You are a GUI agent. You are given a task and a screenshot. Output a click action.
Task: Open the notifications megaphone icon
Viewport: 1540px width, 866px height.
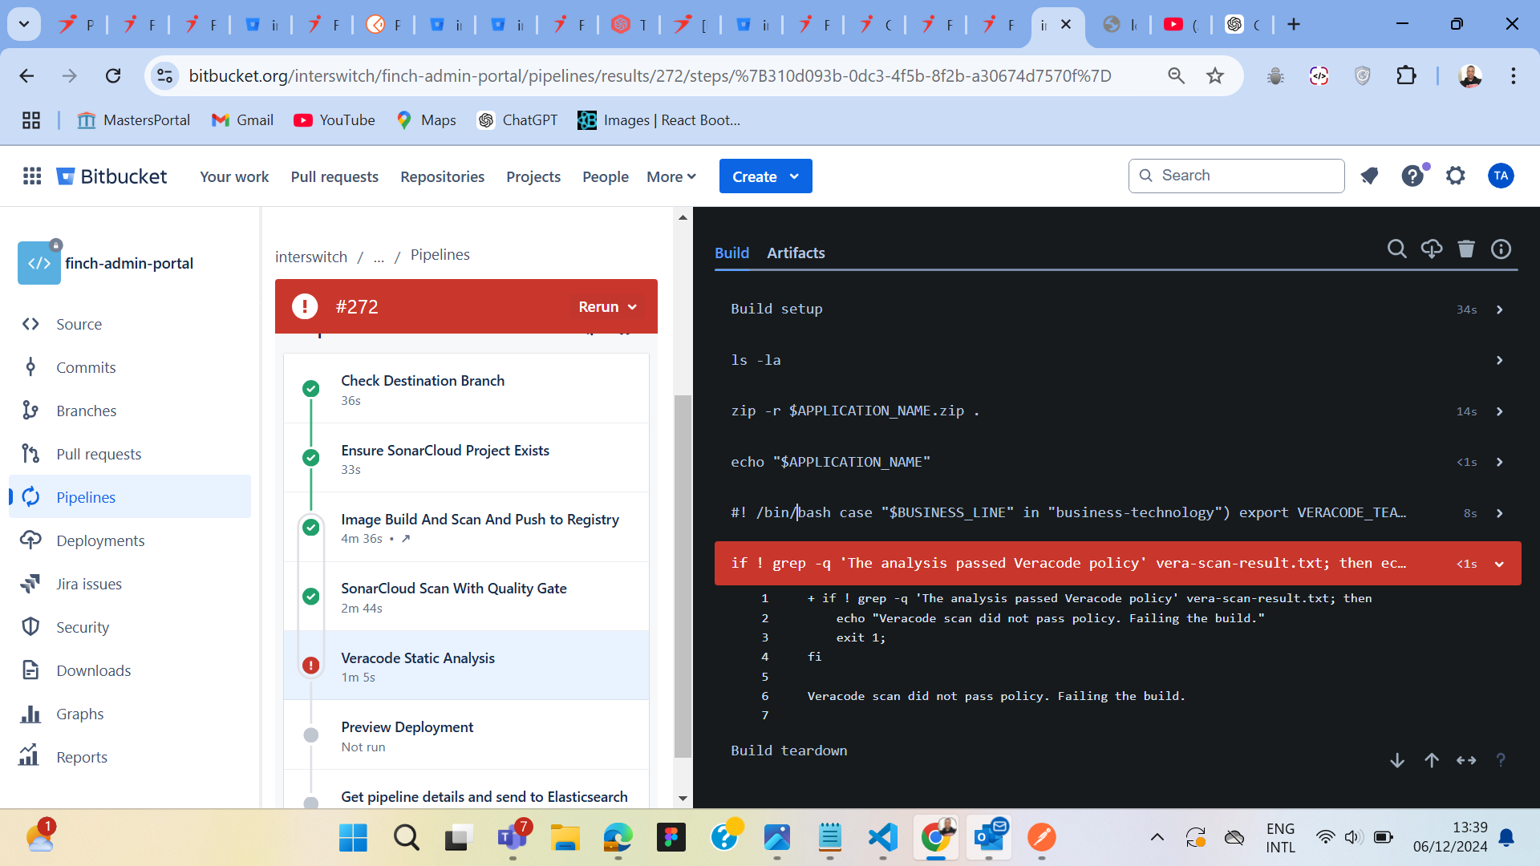1369,176
